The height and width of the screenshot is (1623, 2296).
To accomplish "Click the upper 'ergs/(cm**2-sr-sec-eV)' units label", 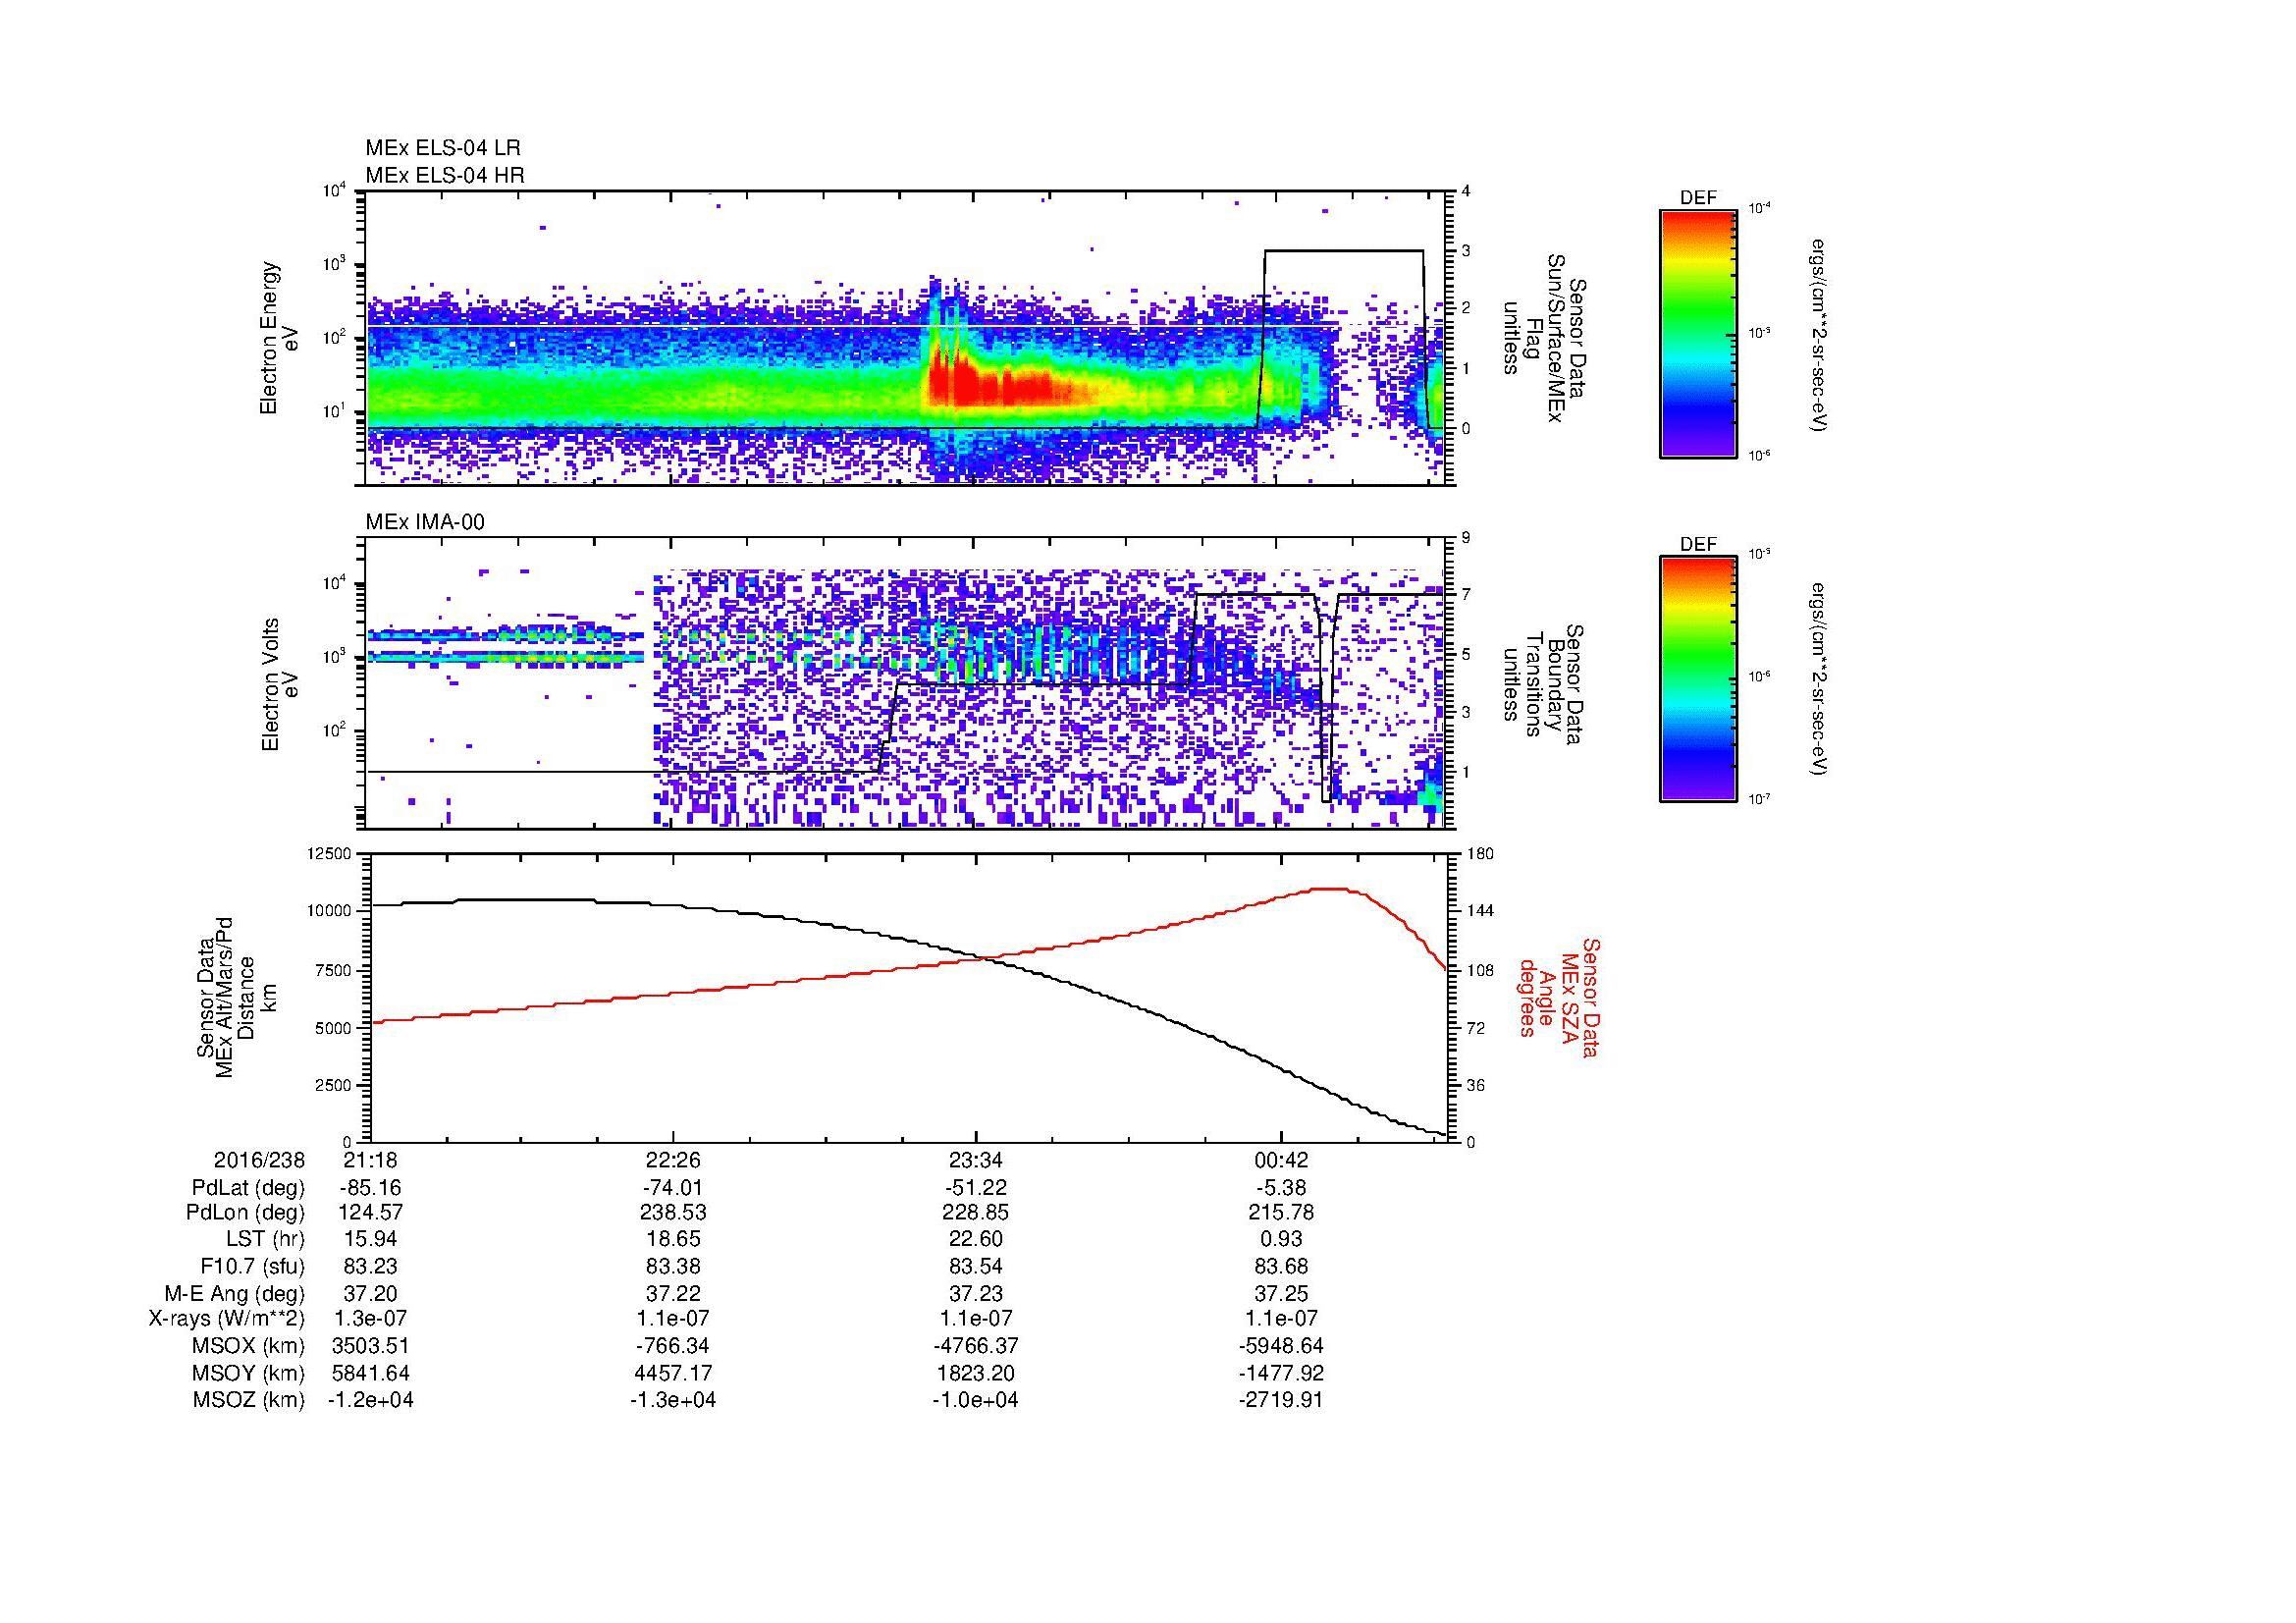I will coord(1818,334).
